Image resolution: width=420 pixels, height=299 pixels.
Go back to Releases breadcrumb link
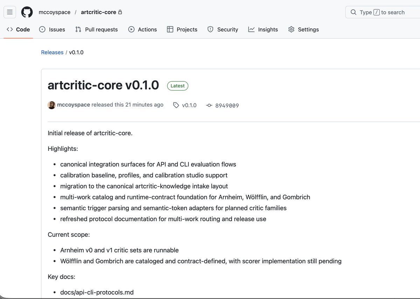coord(52,52)
